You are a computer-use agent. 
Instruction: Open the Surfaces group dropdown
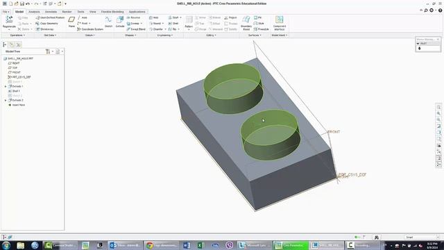click(x=255, y=35)
